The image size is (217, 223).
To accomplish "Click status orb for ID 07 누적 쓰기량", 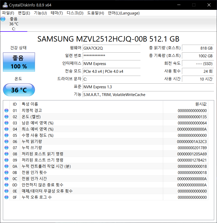I will point(6,148).
